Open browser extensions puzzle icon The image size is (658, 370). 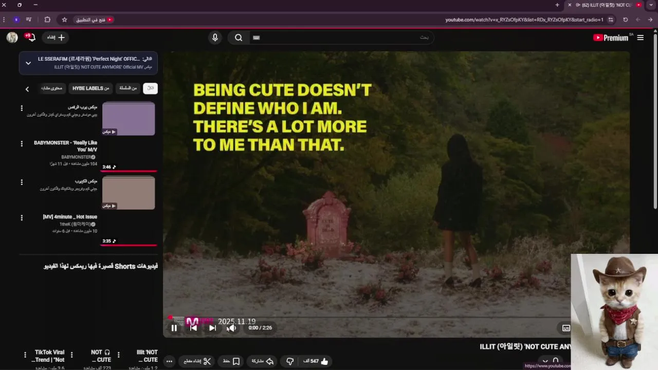pos(47,20)
